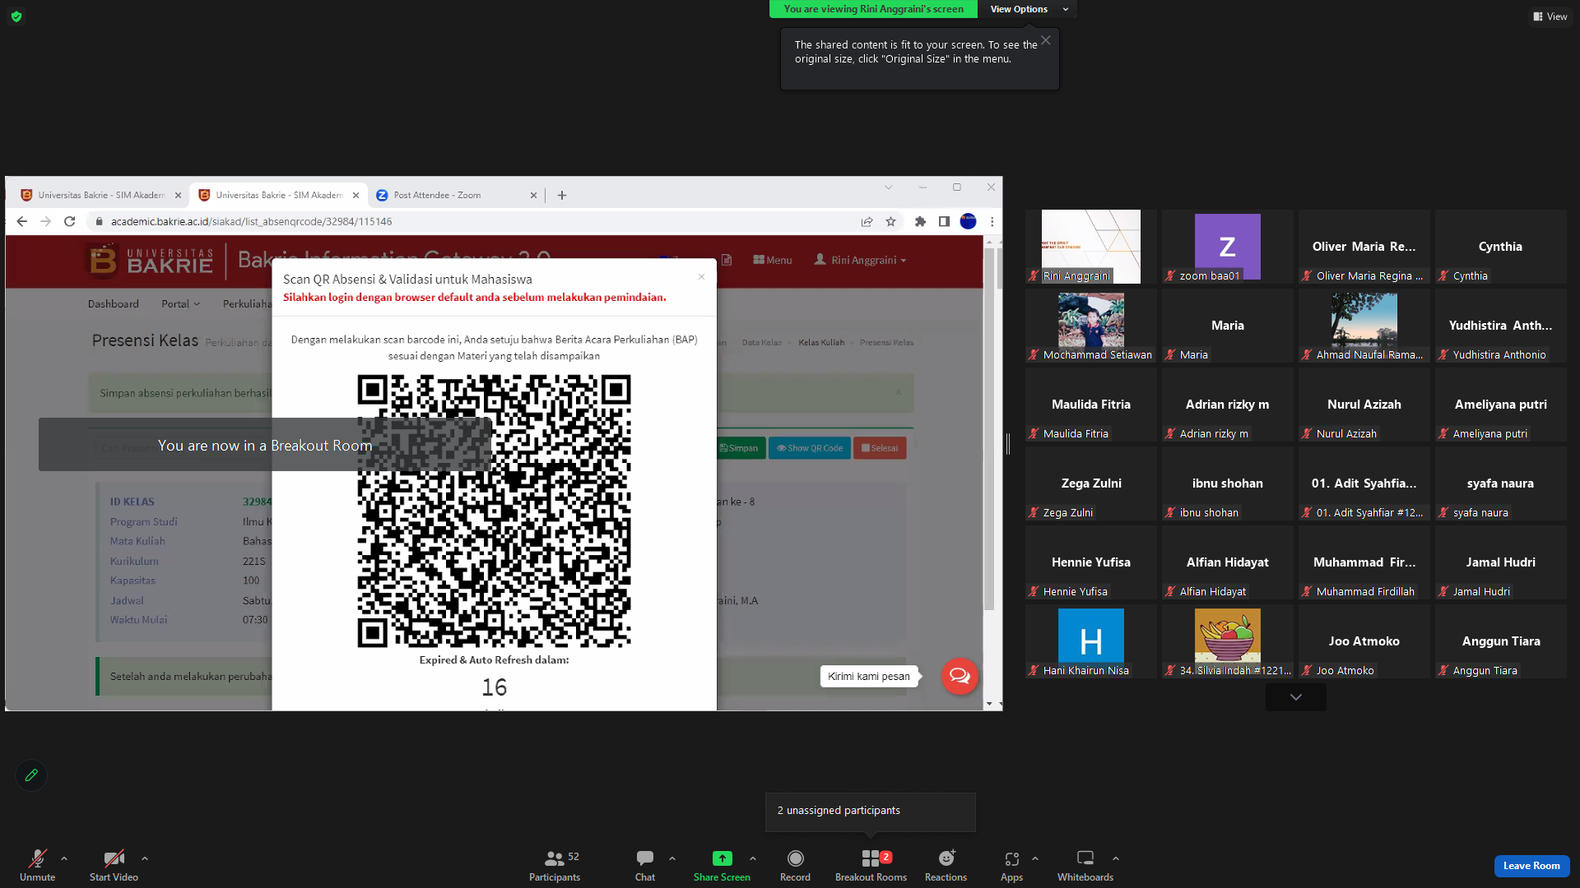
Task: Dismiss the Original Size tooltip
Action: click(x=1045, y=40)
